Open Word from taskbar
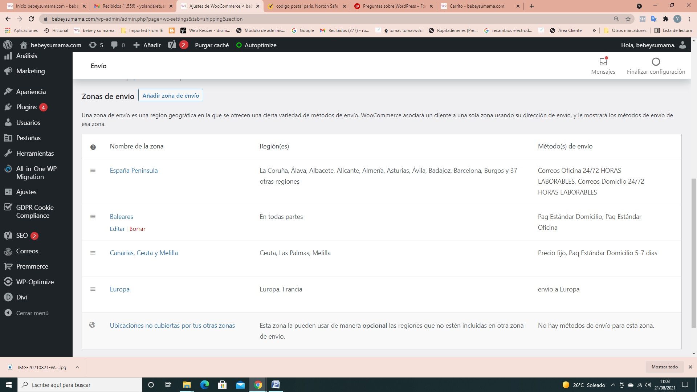 point(276,385)
